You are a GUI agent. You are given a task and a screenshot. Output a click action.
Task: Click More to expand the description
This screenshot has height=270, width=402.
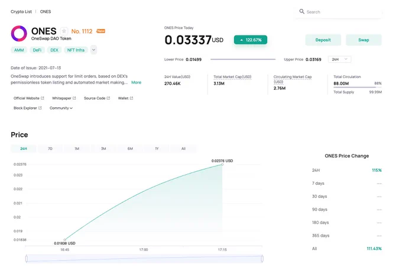(x=136, y=82)
